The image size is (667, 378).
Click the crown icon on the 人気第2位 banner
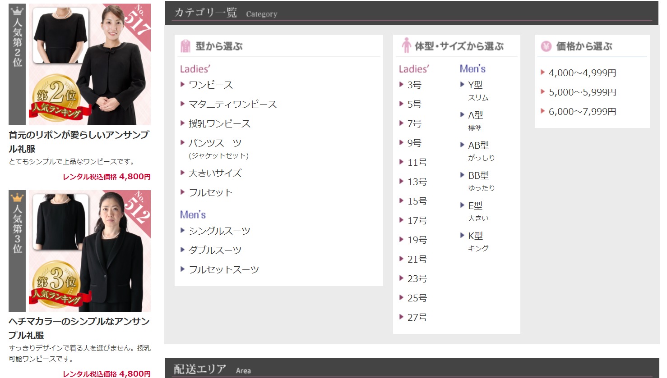coord(17,11)
